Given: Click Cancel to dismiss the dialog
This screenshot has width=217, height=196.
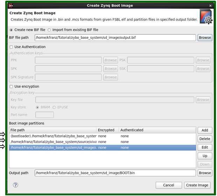Looking at the screenshot, I should tap(169, 185).
